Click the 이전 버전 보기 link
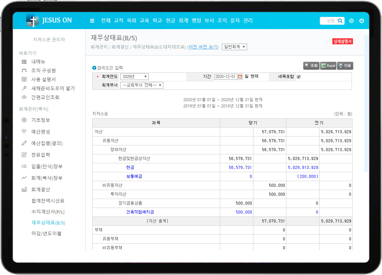The image size is (382, 275). [x=203, y=47]
